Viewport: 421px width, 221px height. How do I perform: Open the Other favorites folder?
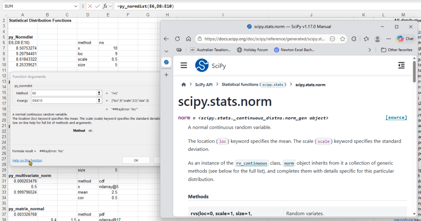pyautogui.click(x=397, y=50)
